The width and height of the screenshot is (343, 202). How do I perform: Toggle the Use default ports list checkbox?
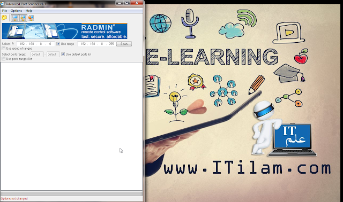pos(63,55)
